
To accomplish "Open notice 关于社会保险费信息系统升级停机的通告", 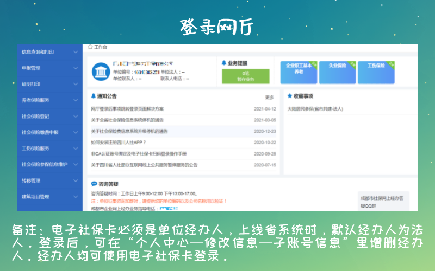I will (x=129, y=131).
